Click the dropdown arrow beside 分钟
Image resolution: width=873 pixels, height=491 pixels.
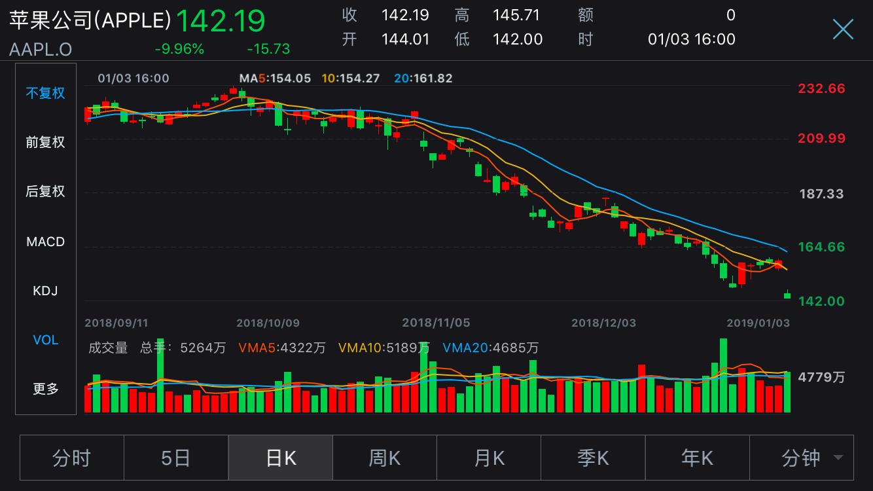click(x=838, y=458)
